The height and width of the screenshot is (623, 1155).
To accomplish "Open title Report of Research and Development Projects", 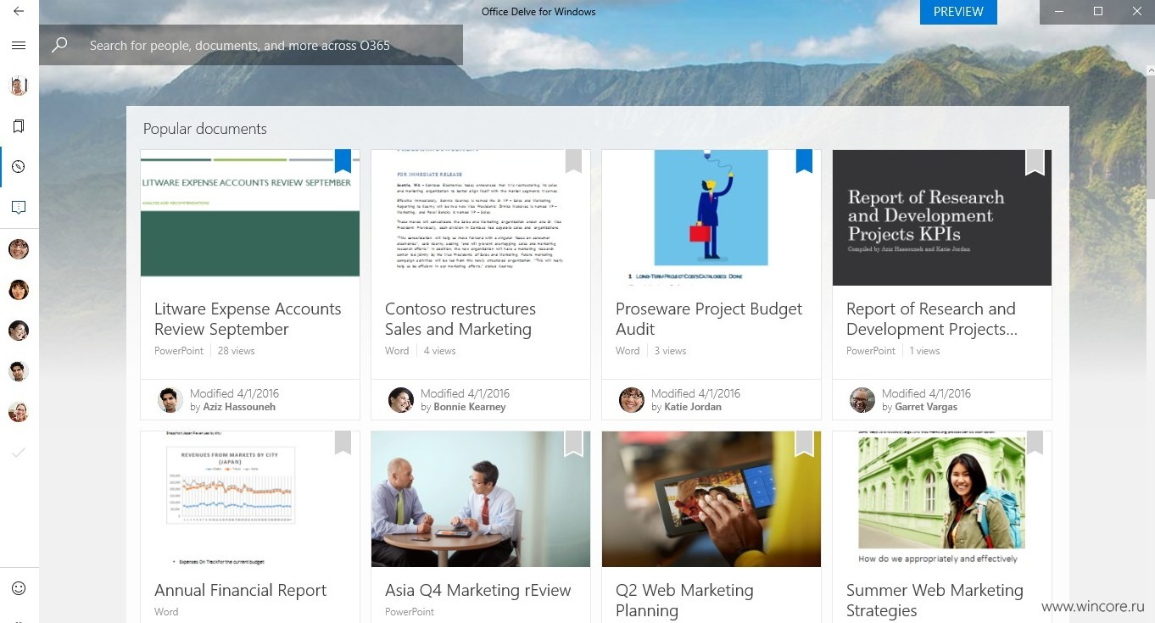I will click(x=932, y=320).
